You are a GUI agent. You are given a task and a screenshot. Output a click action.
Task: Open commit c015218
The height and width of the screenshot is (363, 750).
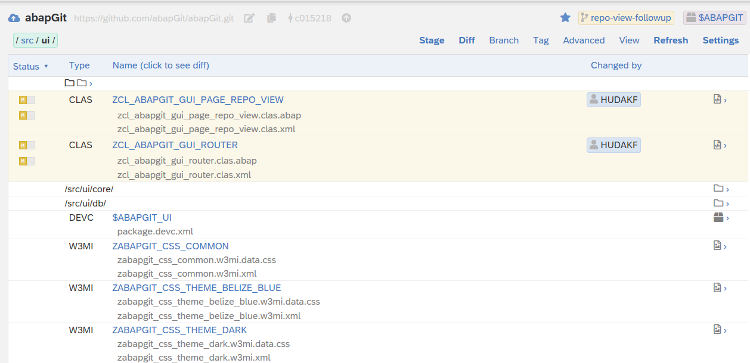pyautogui.click(x=313, y=18)
